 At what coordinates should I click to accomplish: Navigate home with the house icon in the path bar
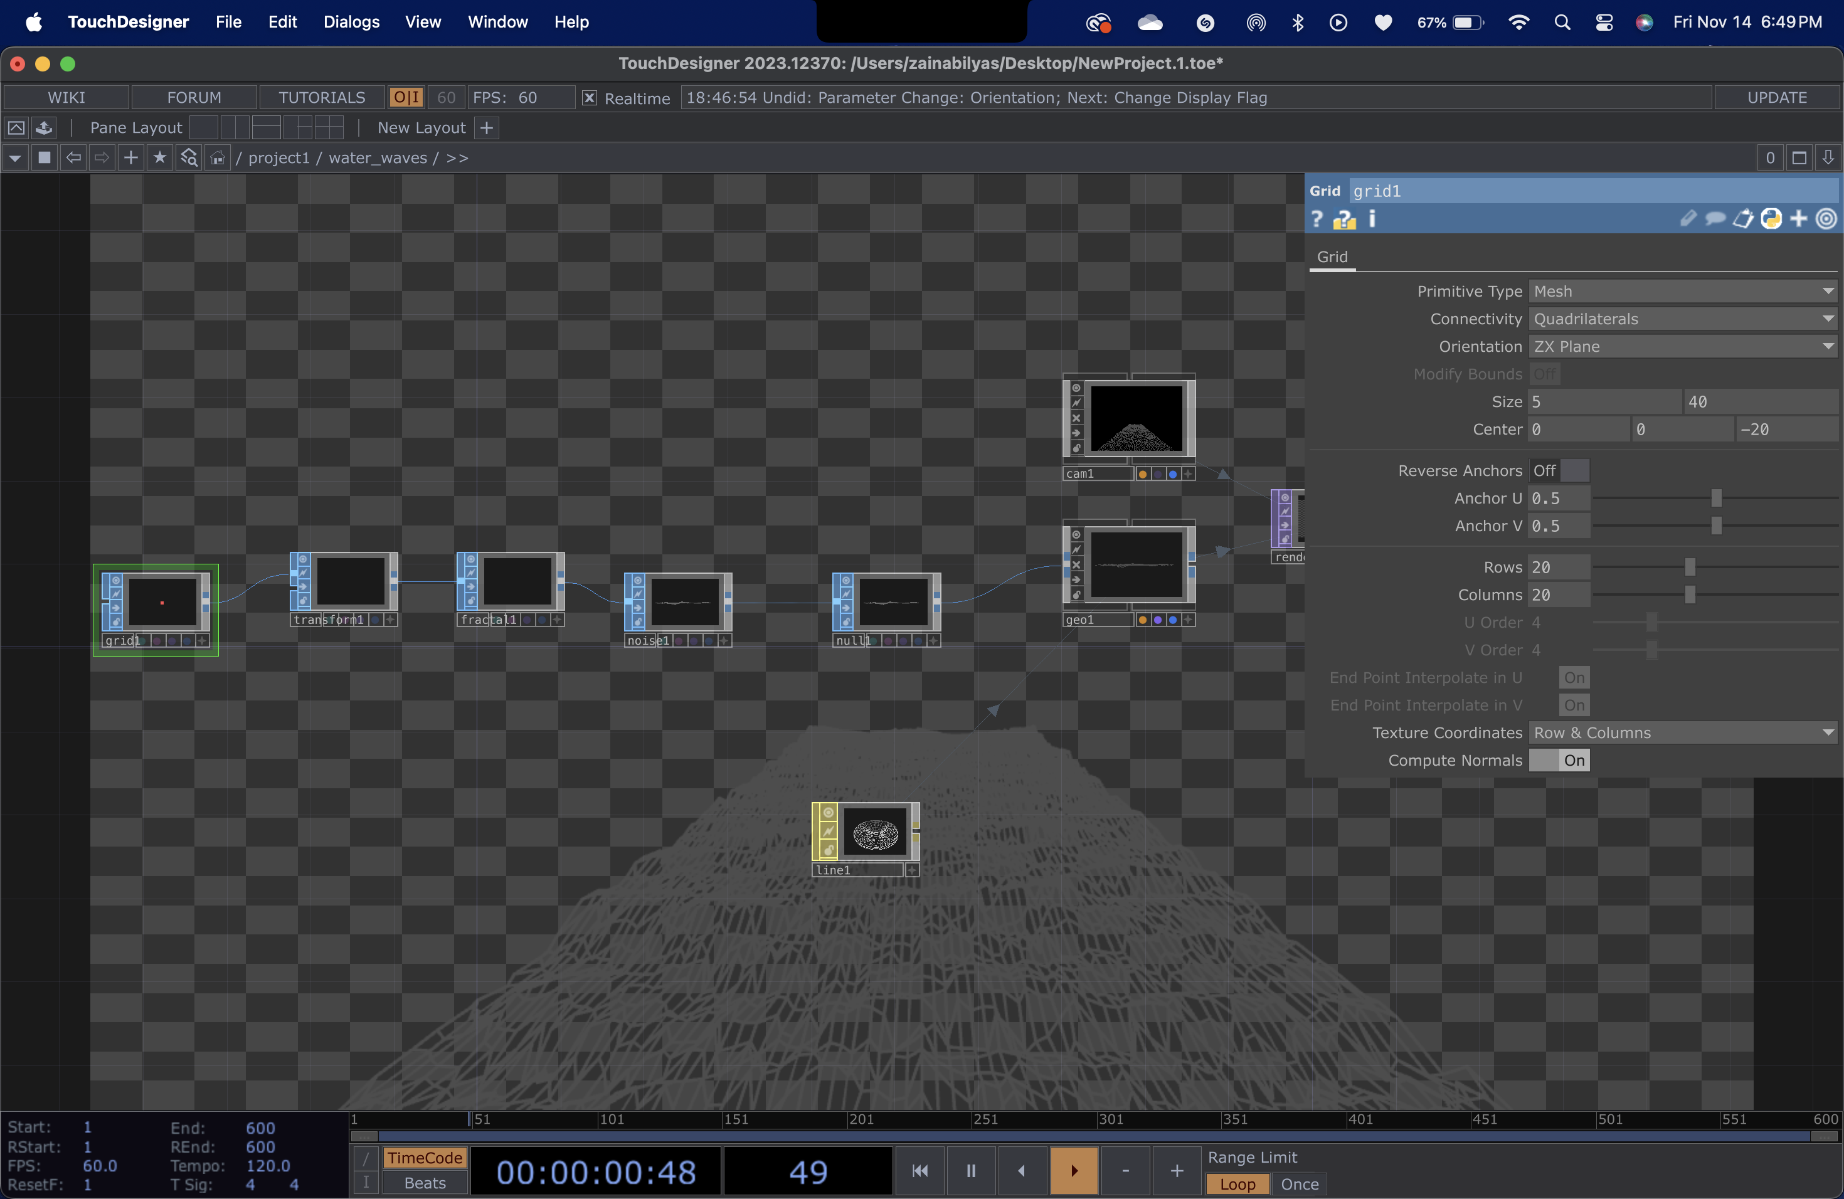[218, 157]
